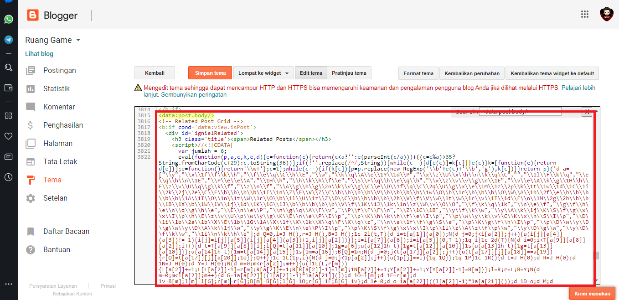The width and height of the screenshot is (619, 300).
Task: Click the Halaman pages icon
Action: 31,143
